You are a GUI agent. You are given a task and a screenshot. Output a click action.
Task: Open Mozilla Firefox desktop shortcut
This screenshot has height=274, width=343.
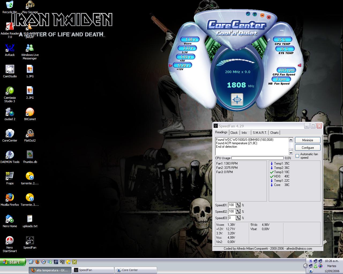10,200
